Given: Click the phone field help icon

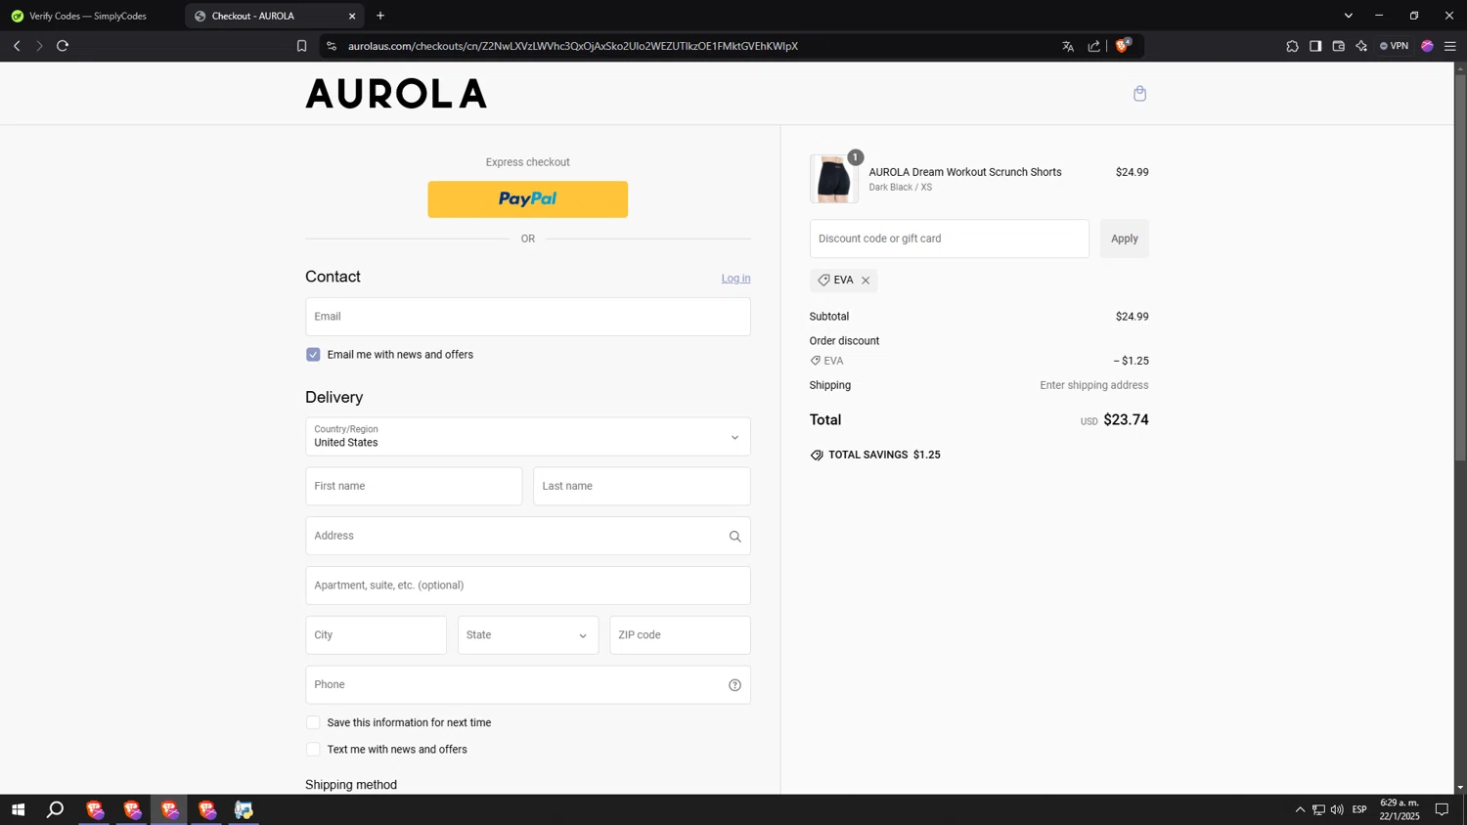Looking at the screenshot, I should click(734, 685).
